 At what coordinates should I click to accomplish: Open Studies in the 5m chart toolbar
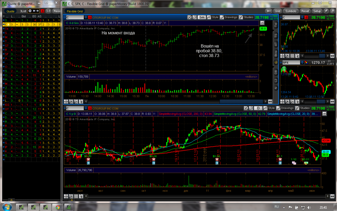click(x=248, y=17)
